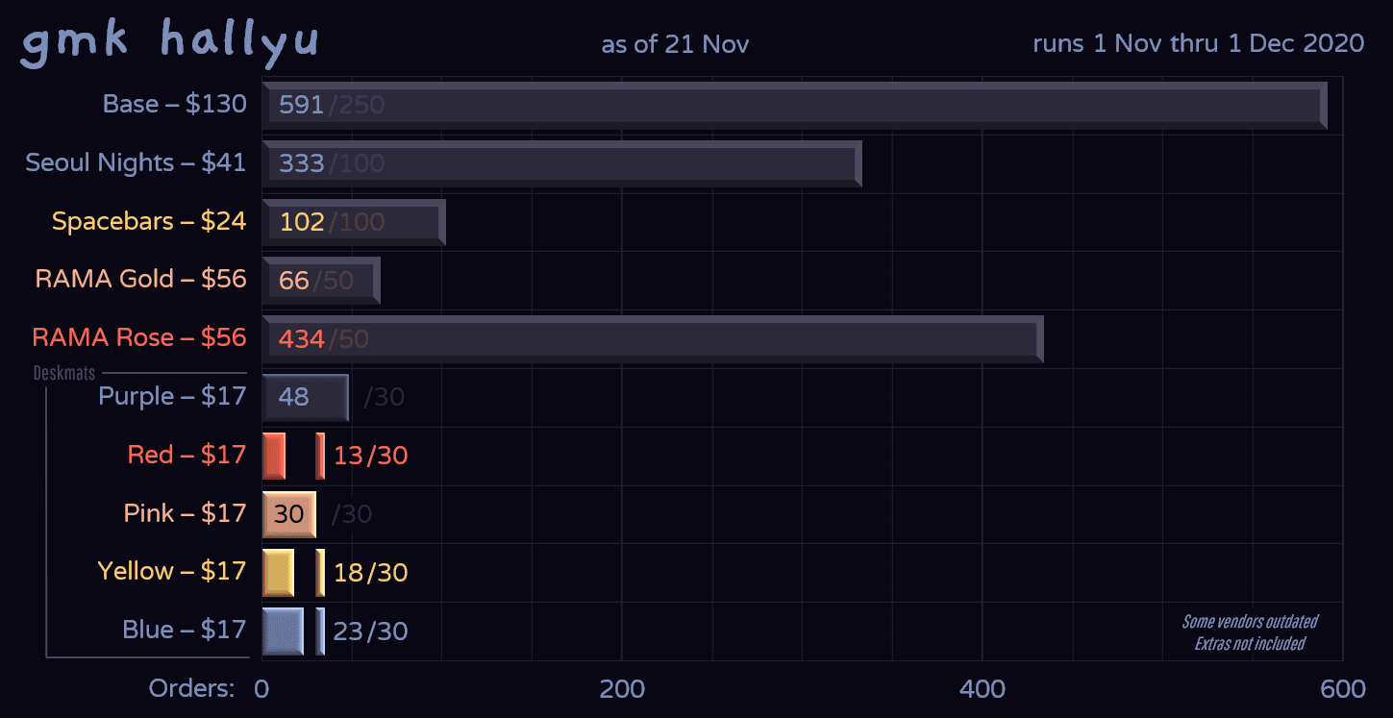This screenshot has width=1393, height=718.
Task: Click the Blue deskmat 23/30 count text
Action: tap(370, 631)
